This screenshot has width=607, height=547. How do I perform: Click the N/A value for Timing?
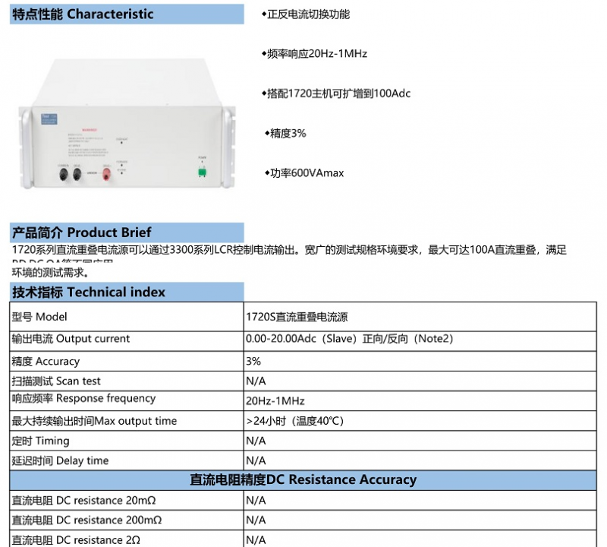click(256, 441)
